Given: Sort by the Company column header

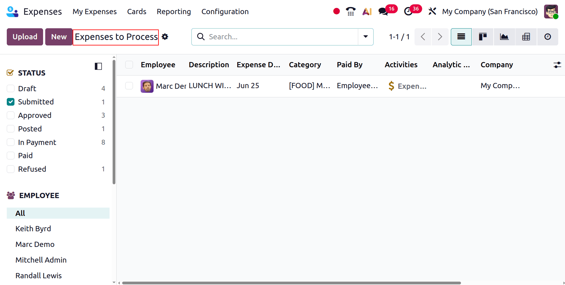Looking at the screenshot, I should (x=497, y=65).
